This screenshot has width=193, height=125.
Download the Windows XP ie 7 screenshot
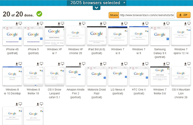coord(59,24)
